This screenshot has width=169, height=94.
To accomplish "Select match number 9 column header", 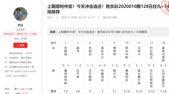I will [x=114, y=43].
